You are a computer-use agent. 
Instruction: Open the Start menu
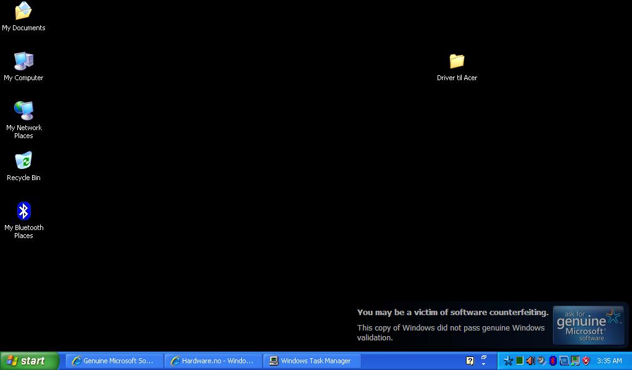(30, 361)
